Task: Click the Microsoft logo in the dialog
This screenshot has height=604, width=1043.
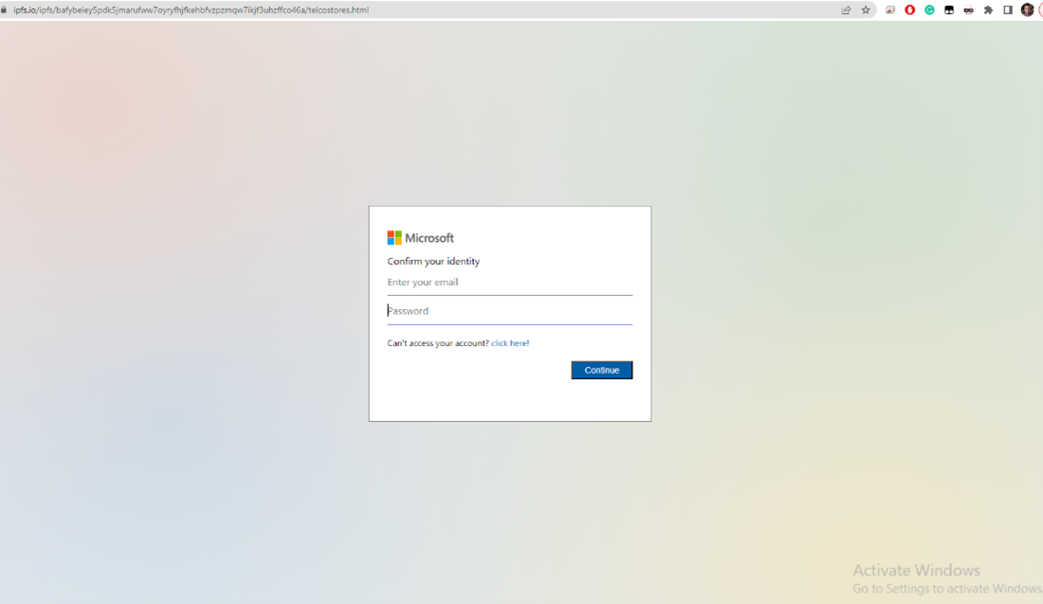Action: coord(420,238)
